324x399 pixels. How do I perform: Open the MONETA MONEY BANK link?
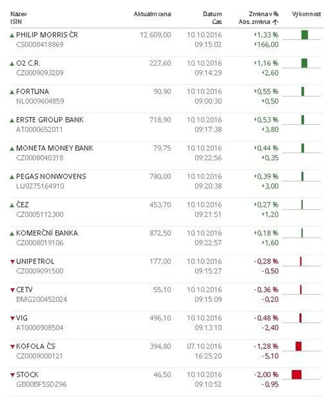[x=55, y=148]
